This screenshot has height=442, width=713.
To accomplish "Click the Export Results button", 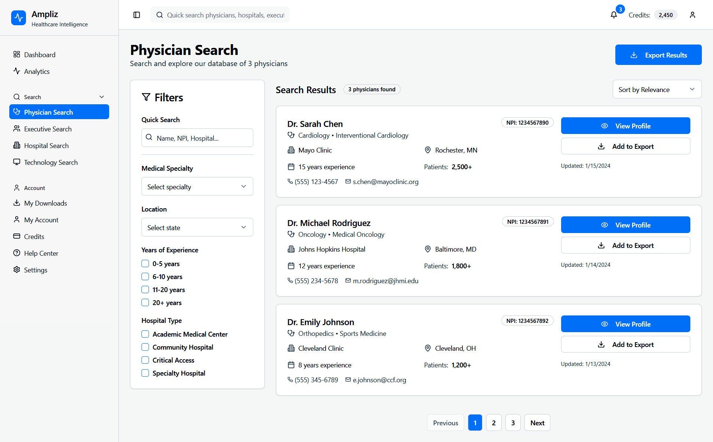I will [x=658, y=55].
